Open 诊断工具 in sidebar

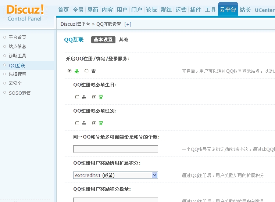(x=17, y=56)
